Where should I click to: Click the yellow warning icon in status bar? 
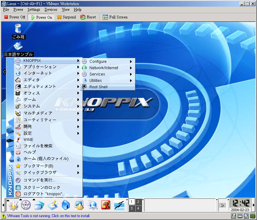(3, 216)
